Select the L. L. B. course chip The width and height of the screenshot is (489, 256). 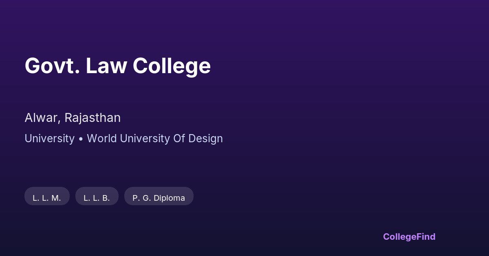pos(97,198)
